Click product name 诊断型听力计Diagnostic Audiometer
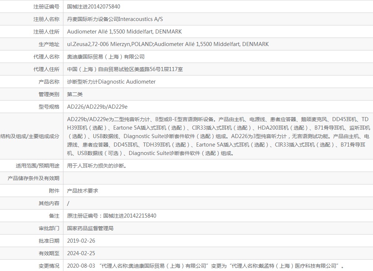This screenshot has width=373, height=271. (111, 82)
